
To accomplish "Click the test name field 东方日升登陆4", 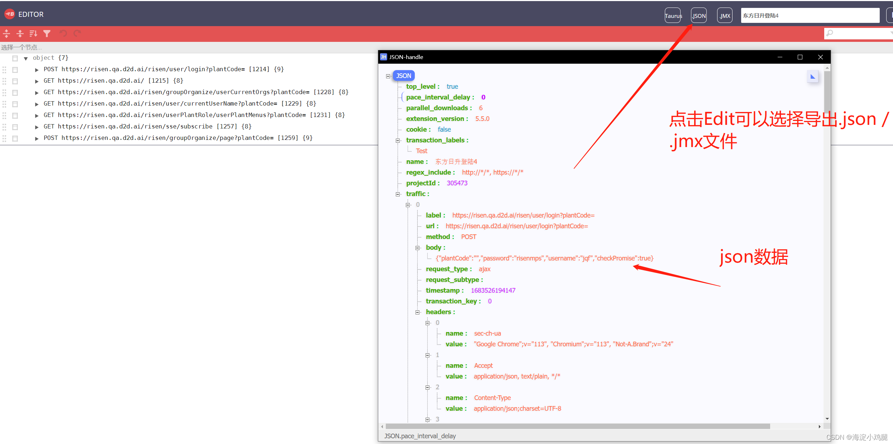I will [810, 16].
